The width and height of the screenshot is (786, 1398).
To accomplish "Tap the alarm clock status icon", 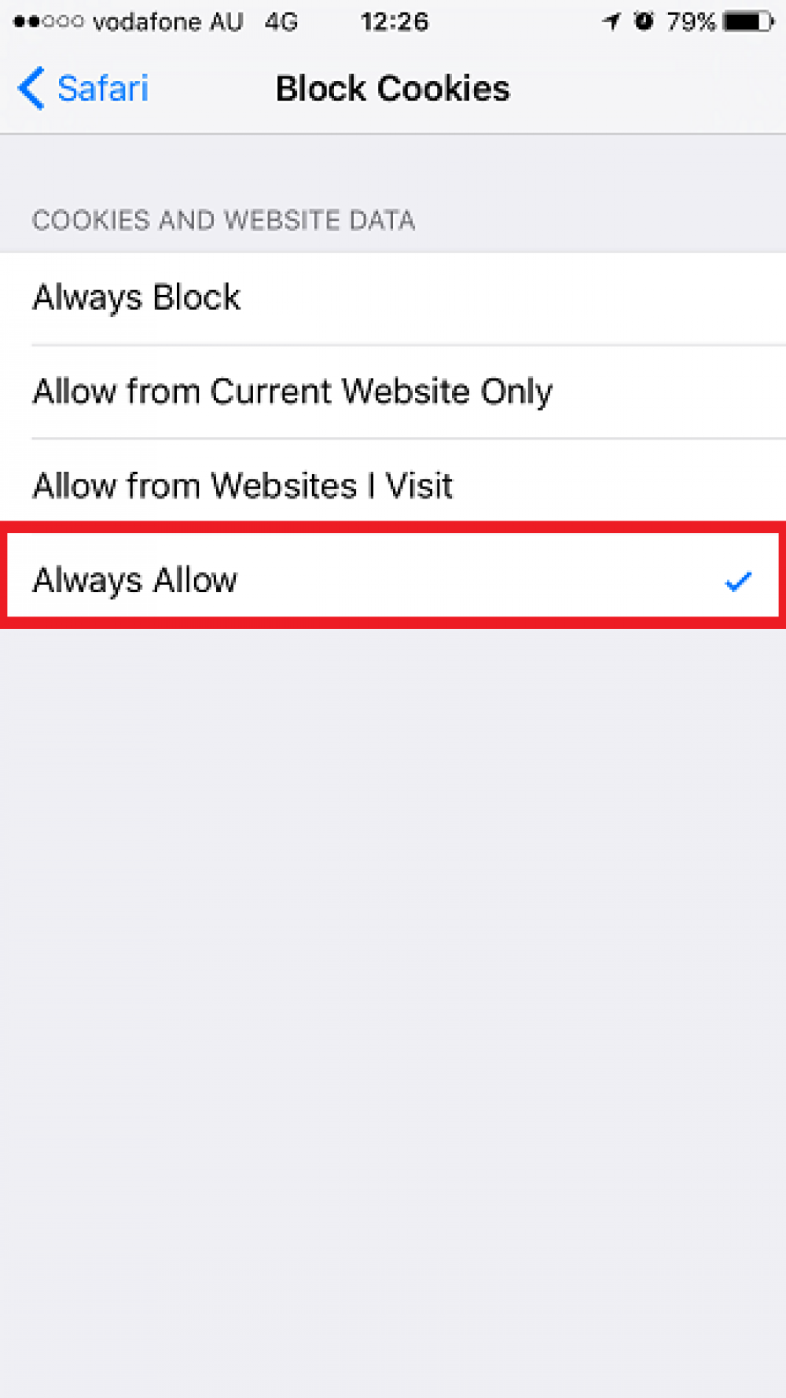I will [x=645, y=21].
